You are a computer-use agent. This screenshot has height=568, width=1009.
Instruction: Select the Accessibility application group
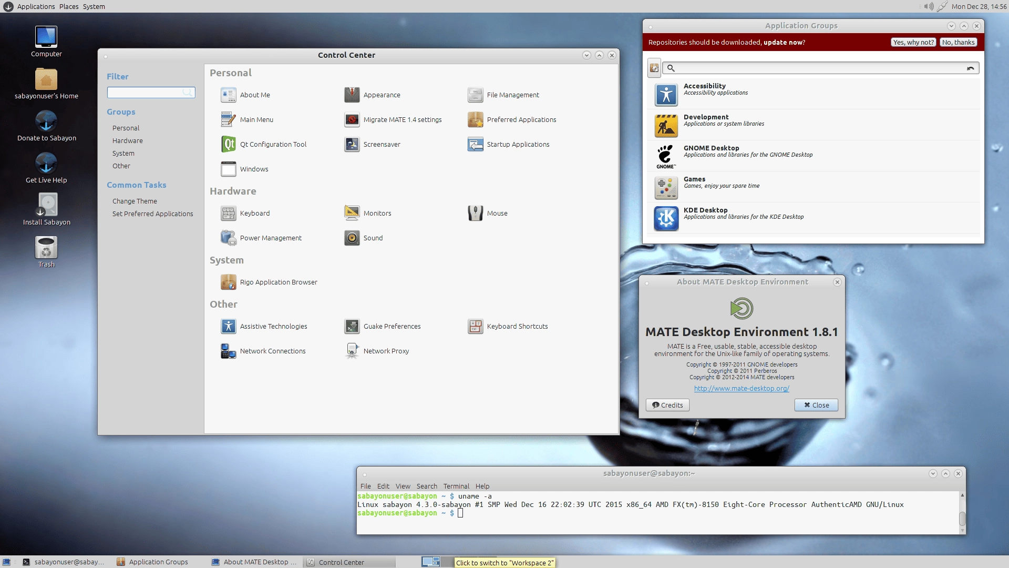point(814,95)
